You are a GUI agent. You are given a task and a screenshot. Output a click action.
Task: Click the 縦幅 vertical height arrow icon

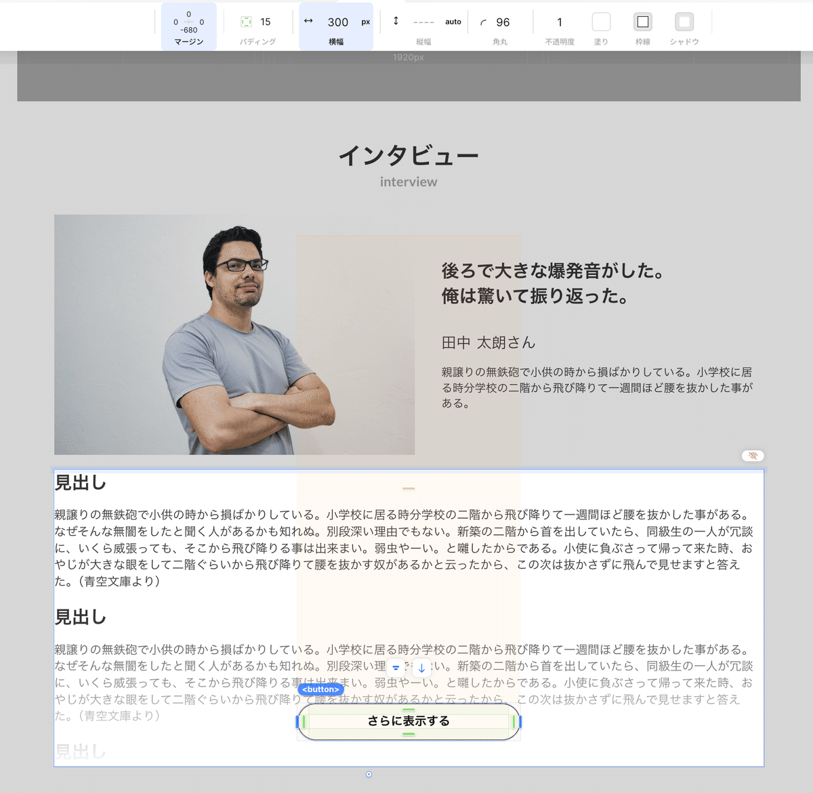396,21
